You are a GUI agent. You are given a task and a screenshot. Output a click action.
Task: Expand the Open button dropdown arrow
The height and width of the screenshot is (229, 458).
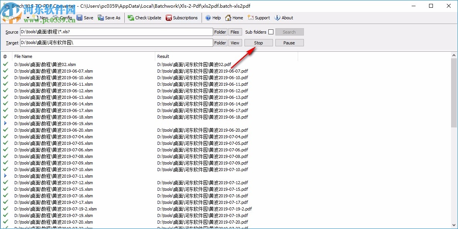pos(27,18)
